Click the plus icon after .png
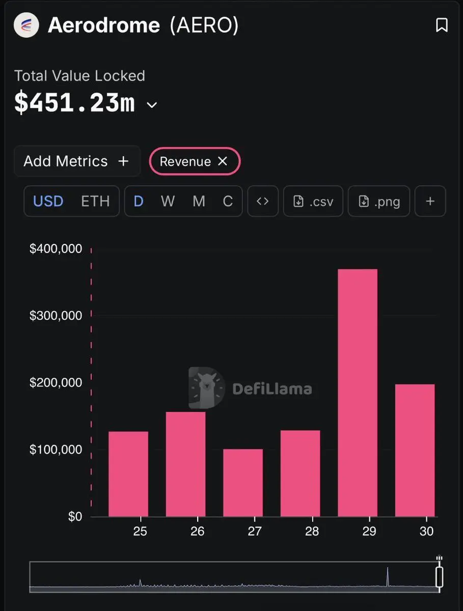 pos(430,201)
